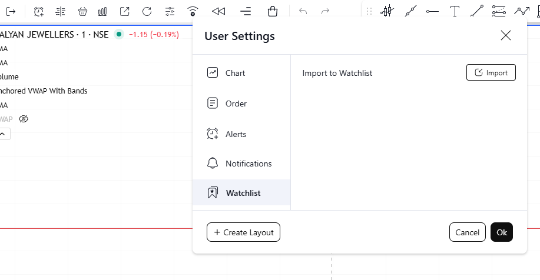Open the Alerts settings tab
The width and height of the screenshot is (540, 280).
click(241, 134)
